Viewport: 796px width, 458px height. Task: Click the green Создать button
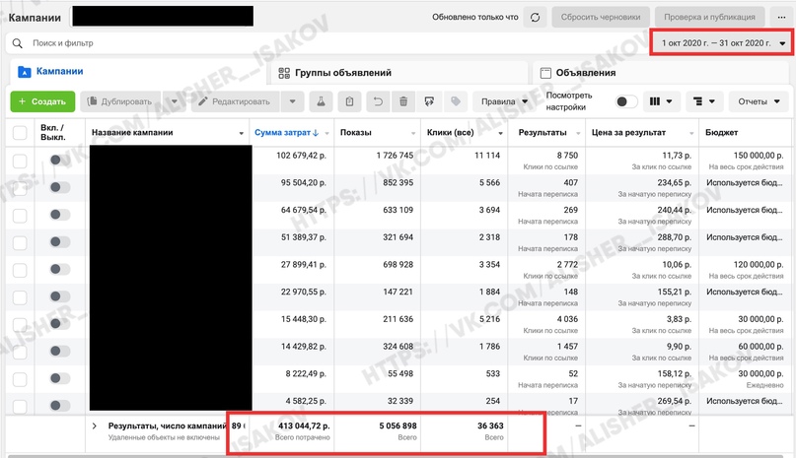[42, 101]
